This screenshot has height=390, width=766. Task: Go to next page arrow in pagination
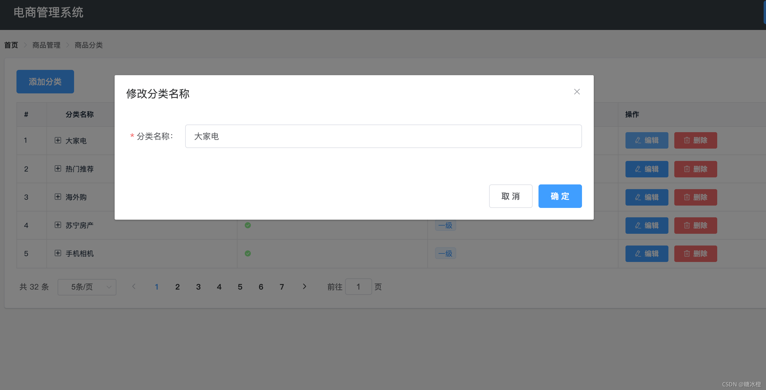(304, 287)
